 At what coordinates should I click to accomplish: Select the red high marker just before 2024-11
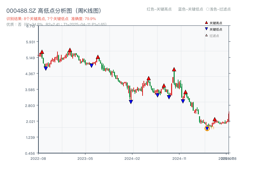coord(174,69)
